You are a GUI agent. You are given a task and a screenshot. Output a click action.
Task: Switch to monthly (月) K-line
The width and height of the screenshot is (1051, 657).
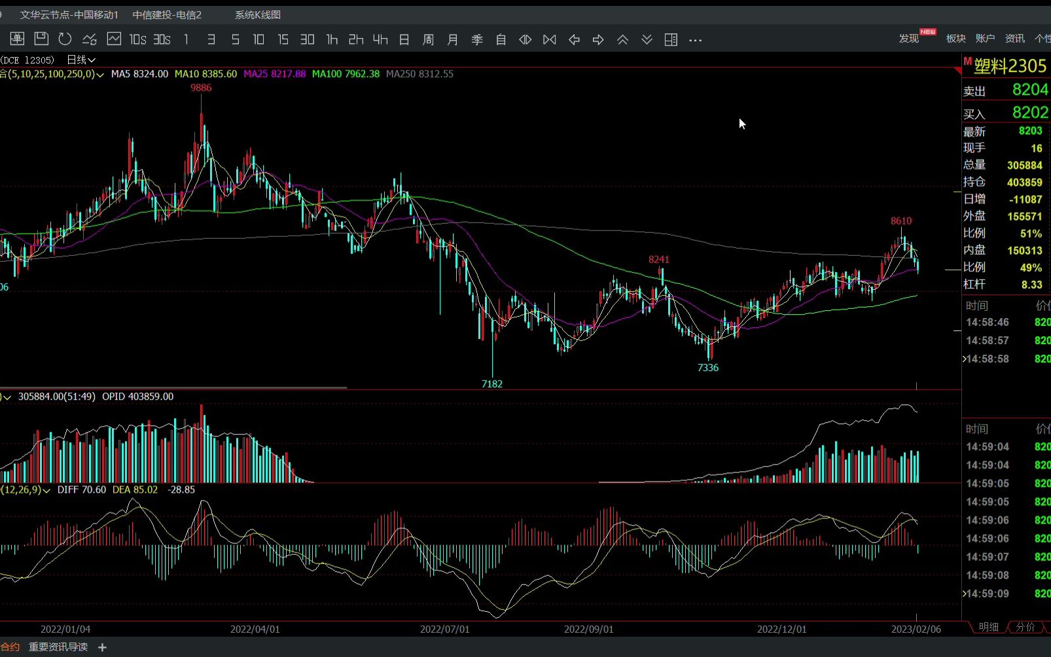pos(452,40)
